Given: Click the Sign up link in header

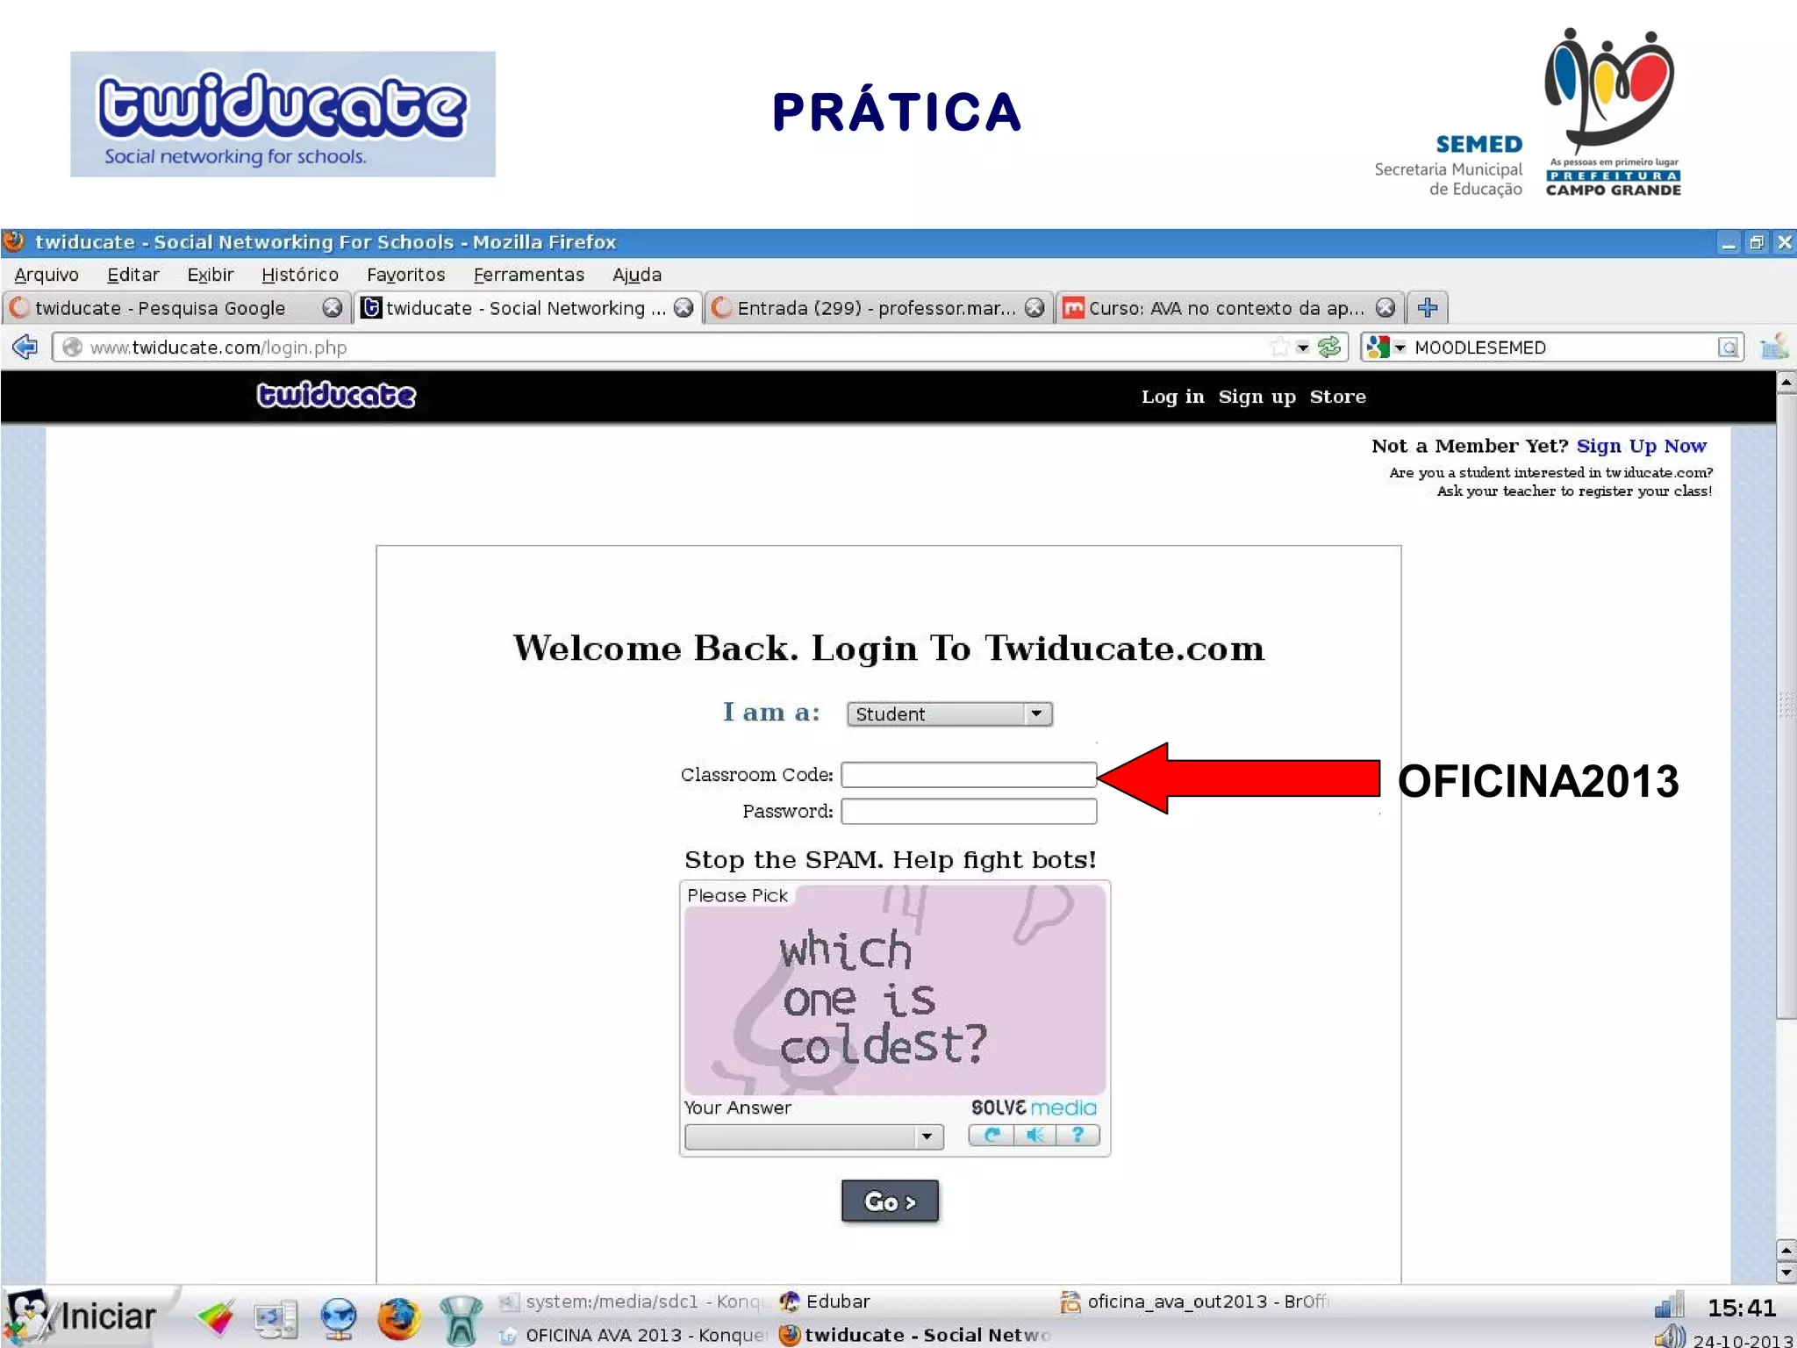Looking at the screenshot, I should point(1256,397).
